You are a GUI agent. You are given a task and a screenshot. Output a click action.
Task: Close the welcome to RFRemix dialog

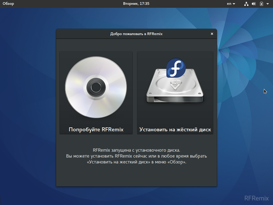tap(212, 34)
